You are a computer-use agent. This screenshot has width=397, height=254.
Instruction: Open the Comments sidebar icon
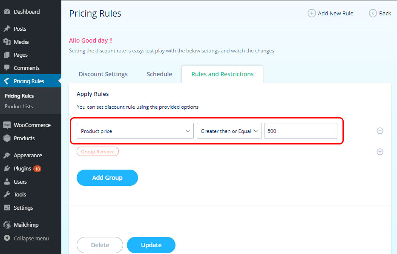(x=7, y=68)
